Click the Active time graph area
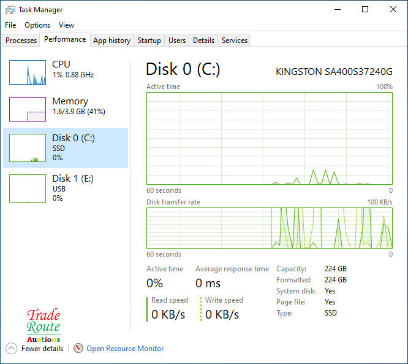 point(270,138)
